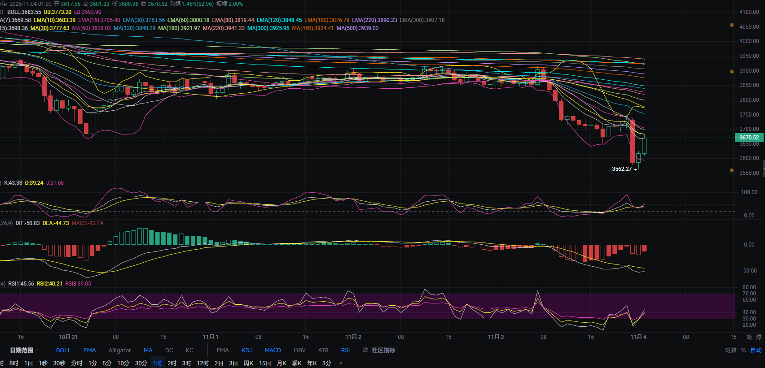The height and width of the screenshot is (368, 765).
Task: Open the 日期范围 date range dropdown
Action: tap(24, 350)
